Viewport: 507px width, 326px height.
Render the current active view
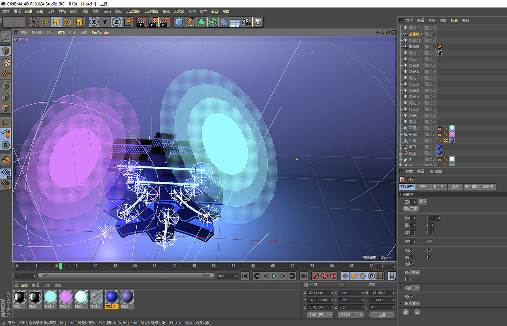pos(141,22)
